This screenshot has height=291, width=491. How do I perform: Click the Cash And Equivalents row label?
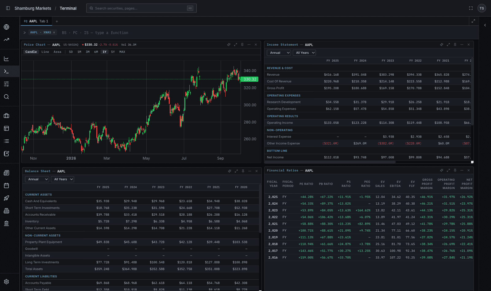[x=41, y=201]
